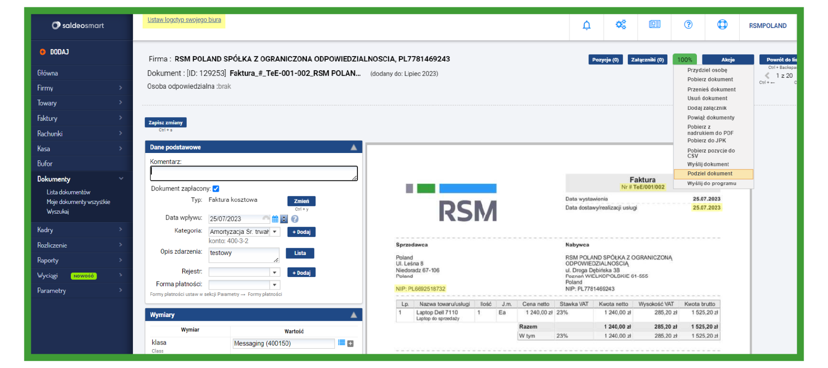Open the list icon for klasa dimension

pyautogui.click(x=341, y=343)
